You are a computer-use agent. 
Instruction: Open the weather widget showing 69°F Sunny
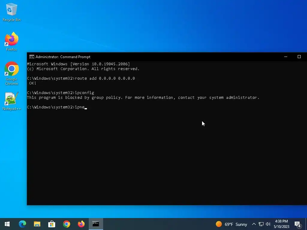231,224
